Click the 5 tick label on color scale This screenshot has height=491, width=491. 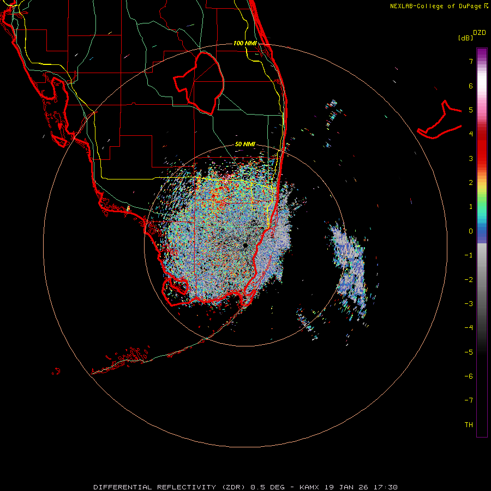471,110
